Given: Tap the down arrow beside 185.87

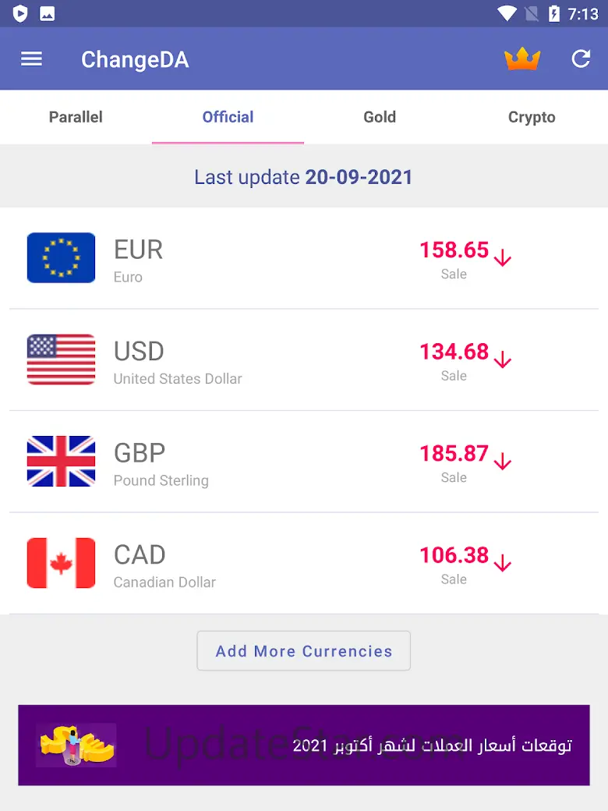Looking at the screenshot, I should (x=503, y=461).
